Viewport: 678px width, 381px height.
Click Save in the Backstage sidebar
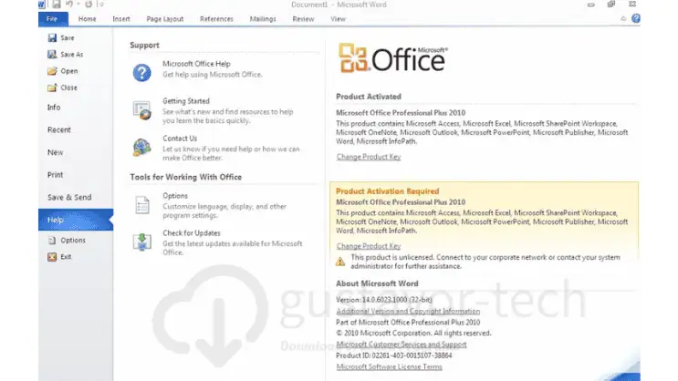[67, 38]
